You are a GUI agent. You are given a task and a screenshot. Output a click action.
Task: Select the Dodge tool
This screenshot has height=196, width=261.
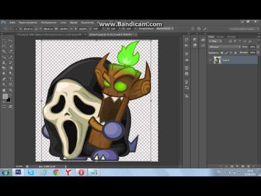click(x=11, y=73)
